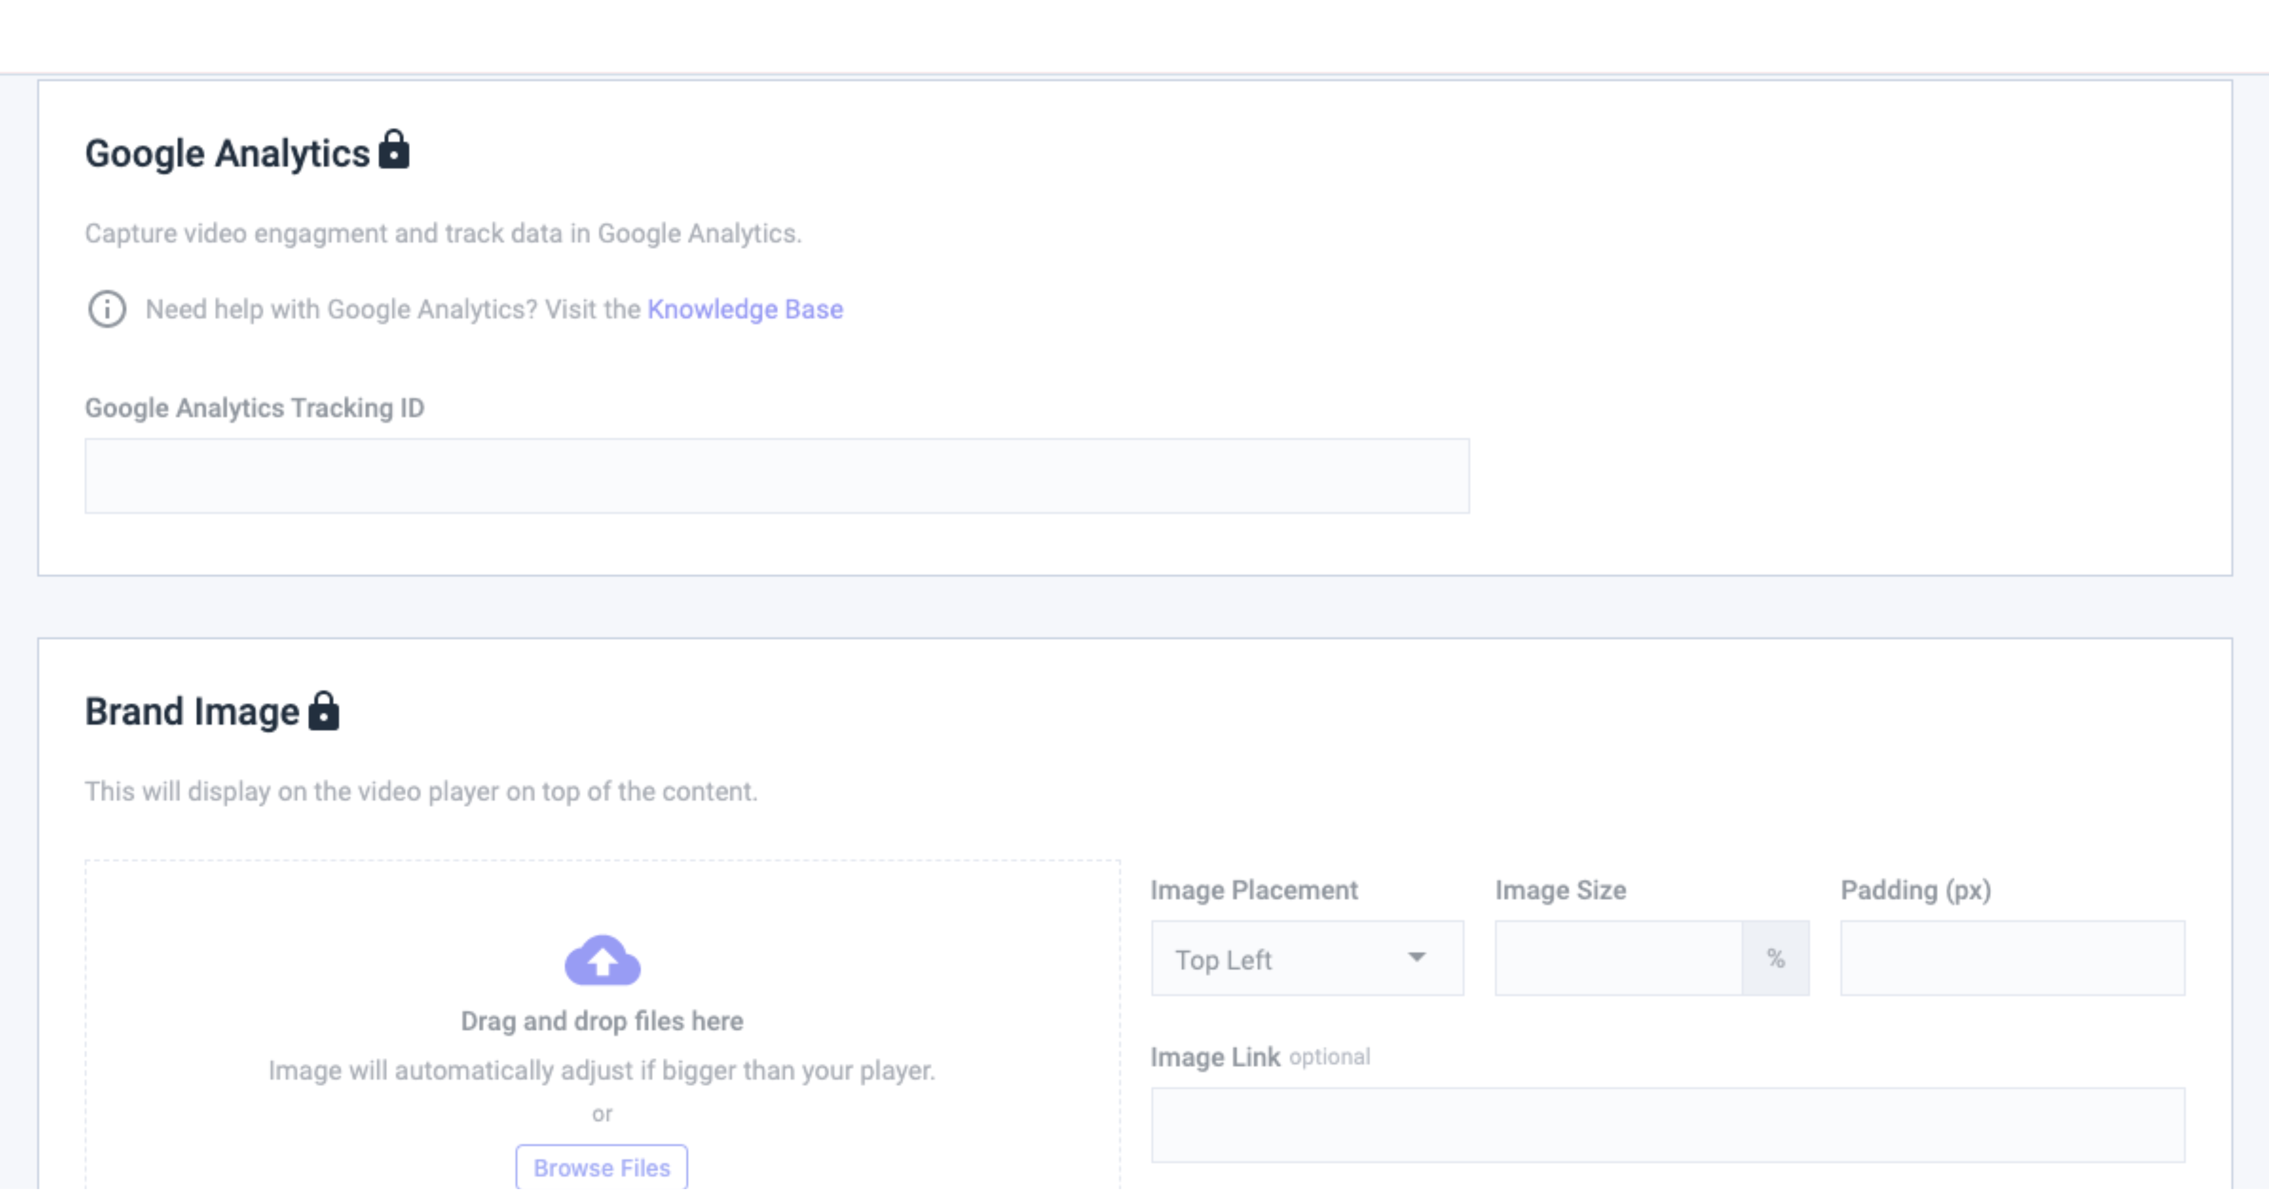The image size is (2269, 1202).
Task: Click the 'Drag and drop files here' text
Action: tap(602, 1021)
